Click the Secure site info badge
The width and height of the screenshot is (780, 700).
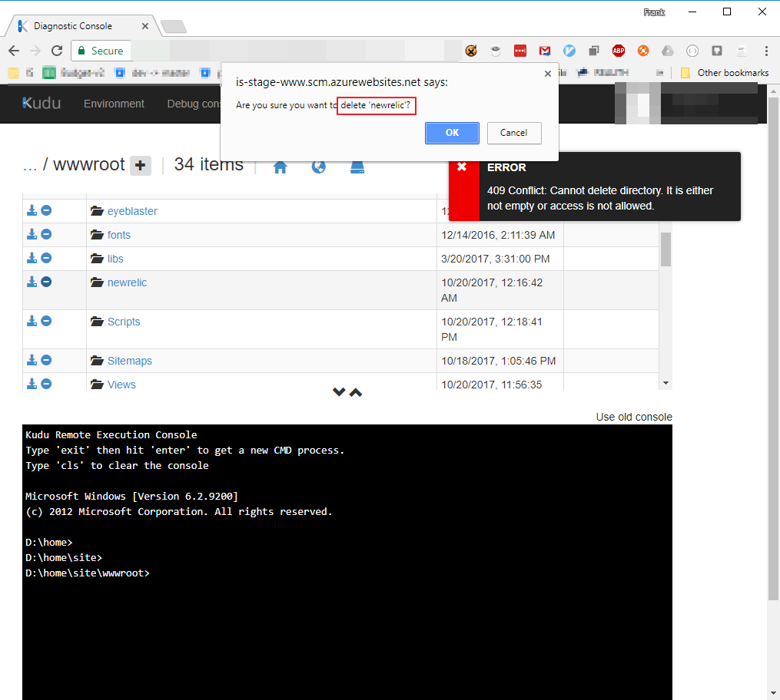click(101, 51)
